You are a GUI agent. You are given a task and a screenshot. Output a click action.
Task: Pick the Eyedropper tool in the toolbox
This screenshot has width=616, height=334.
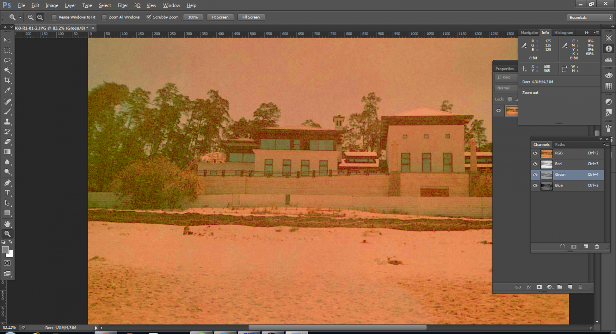pyautogui.click(x=7, y=91)
